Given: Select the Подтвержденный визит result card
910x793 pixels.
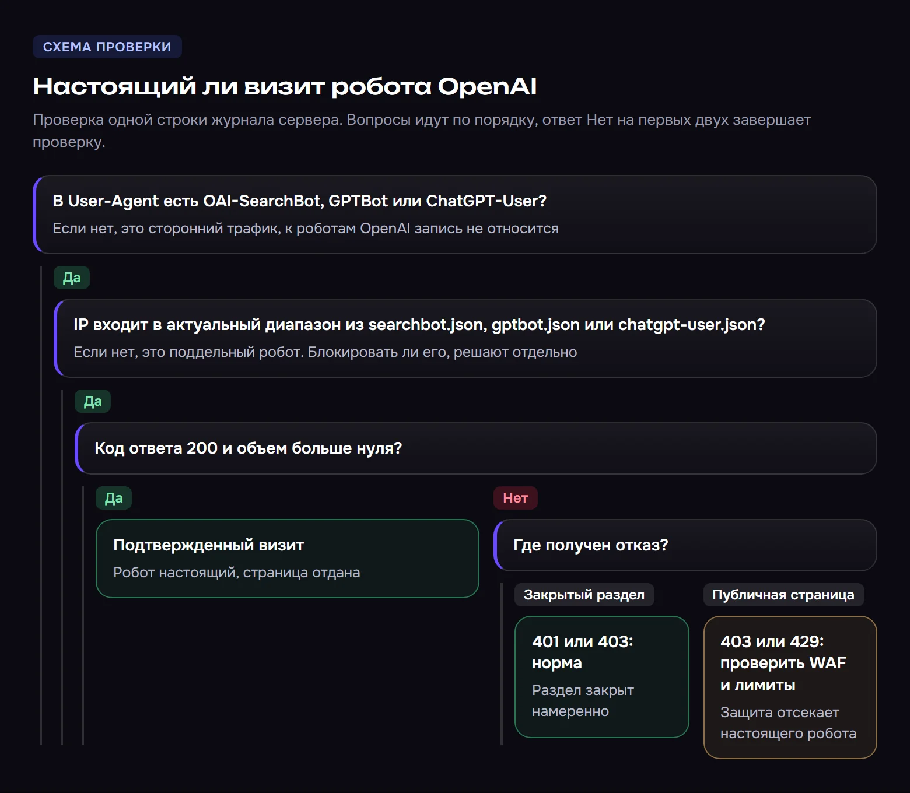Looking at the screenshot, I should [x=288, y=559].
